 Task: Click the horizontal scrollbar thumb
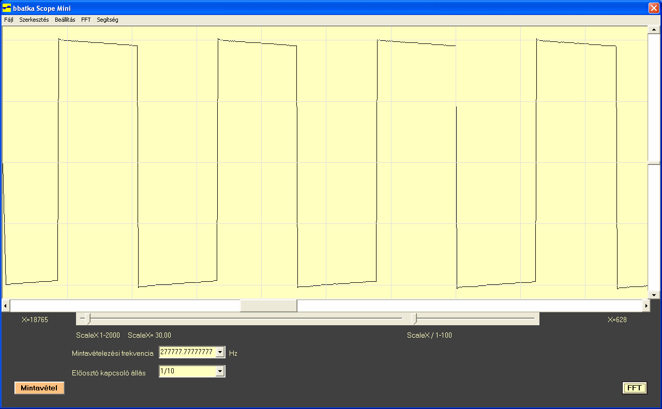(x=268, y=306)
